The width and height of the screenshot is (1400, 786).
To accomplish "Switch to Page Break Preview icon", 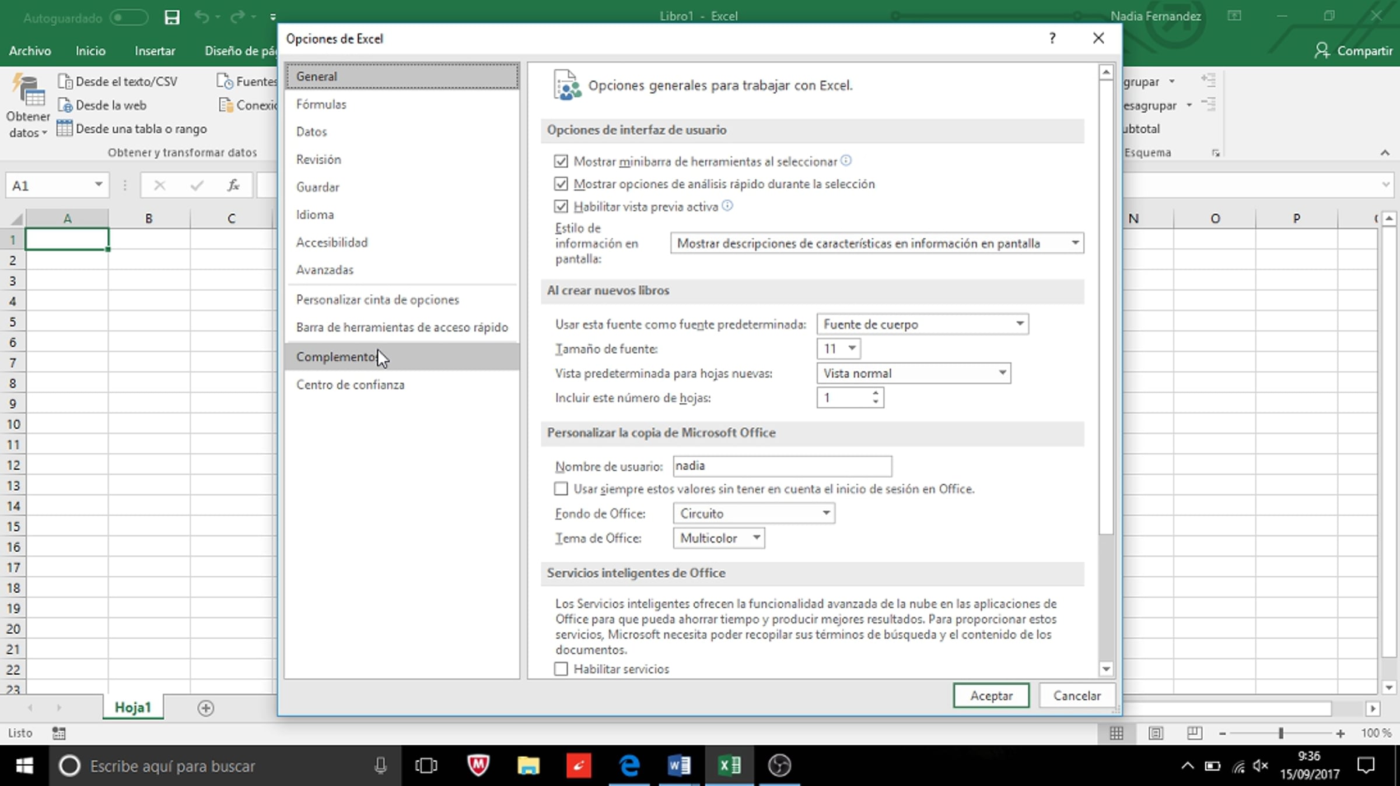I will pos(1194,733).
